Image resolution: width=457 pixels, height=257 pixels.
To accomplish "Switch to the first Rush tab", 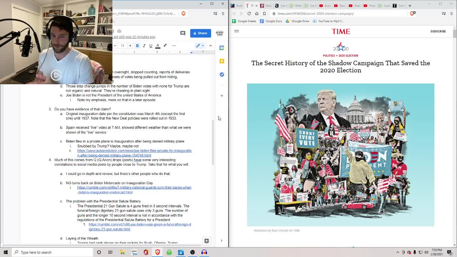I will pyautogui.click(x=237, y=6).
